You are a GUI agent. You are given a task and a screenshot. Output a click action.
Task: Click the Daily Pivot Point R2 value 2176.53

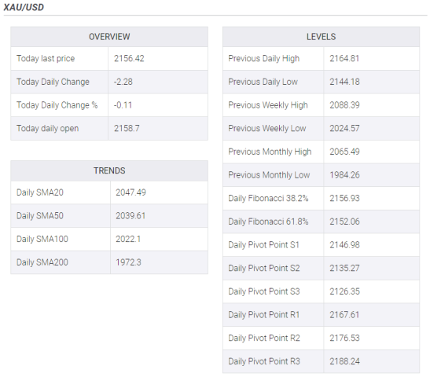coord(344,338)
